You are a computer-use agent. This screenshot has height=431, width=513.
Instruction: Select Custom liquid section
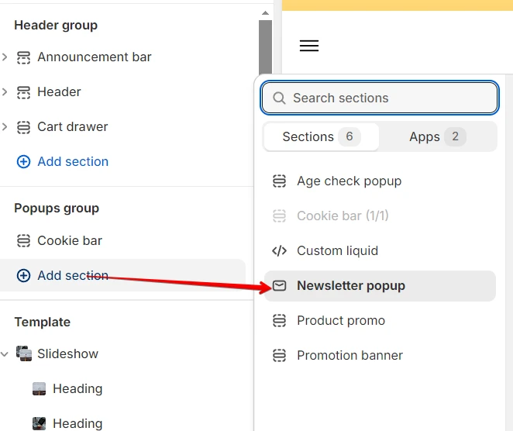coord(380,251)
